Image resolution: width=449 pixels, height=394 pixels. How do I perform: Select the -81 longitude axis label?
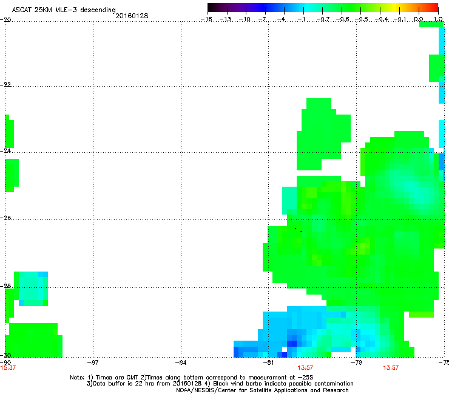268,362
